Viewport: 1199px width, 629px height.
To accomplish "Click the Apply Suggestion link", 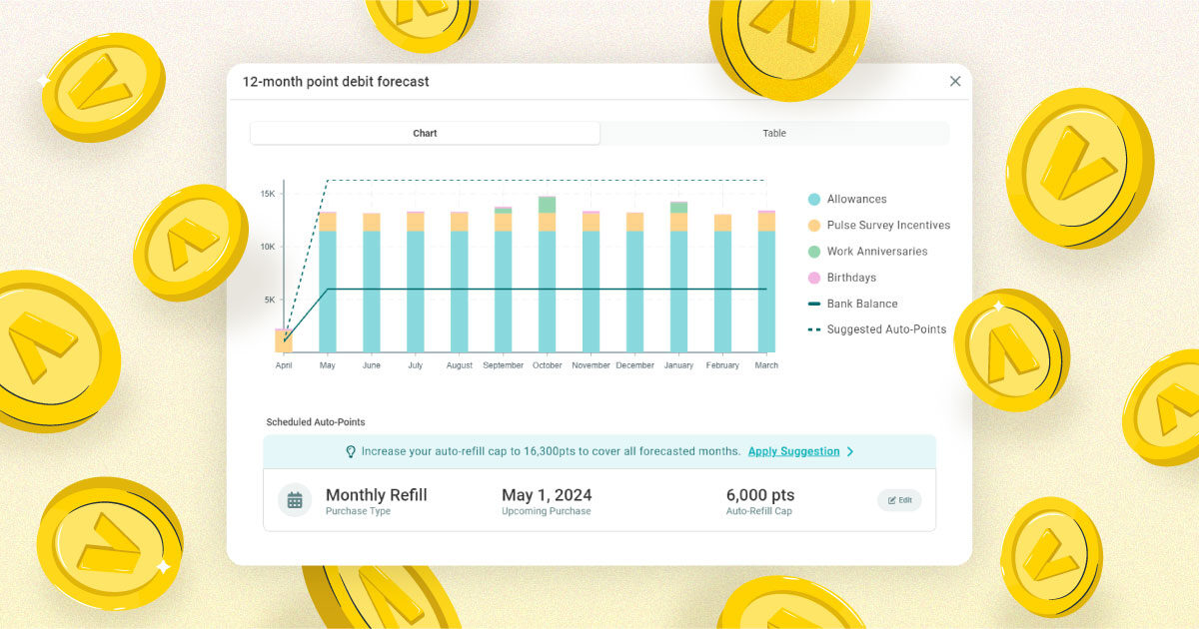I will 793,451.
